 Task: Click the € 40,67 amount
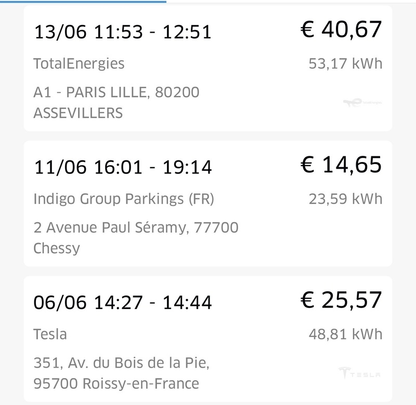pos(341,30)
